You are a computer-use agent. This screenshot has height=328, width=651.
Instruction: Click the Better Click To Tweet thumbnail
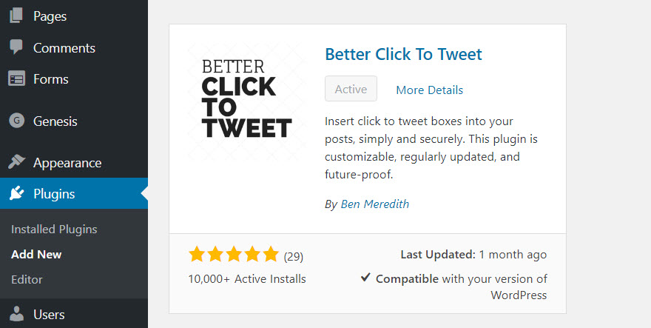pyautogui.click(x=246, y=100)
